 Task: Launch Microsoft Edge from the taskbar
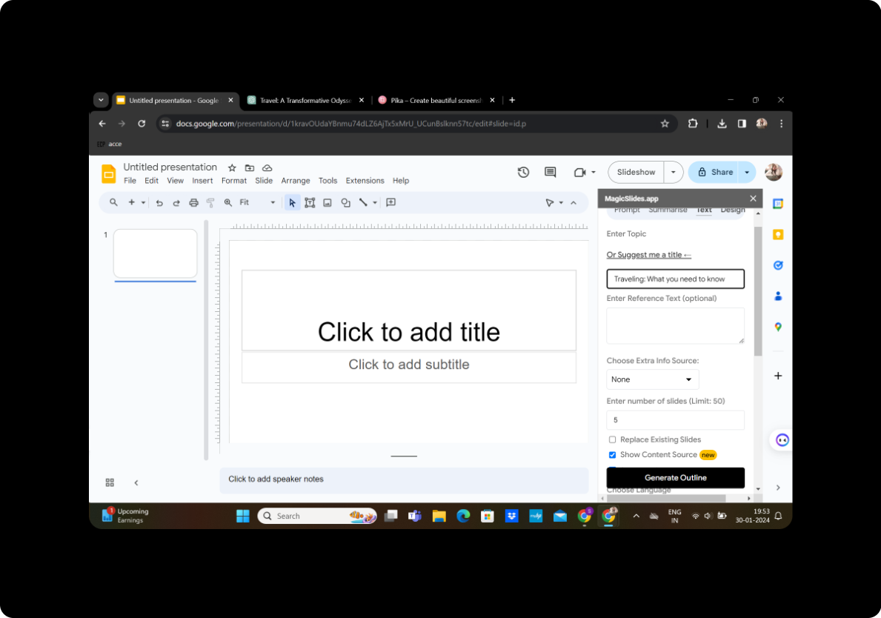point(463,516)
